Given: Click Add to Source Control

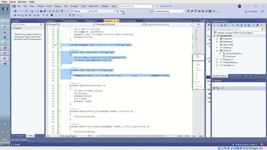Looking at the screenshot, I should point(245,145).
